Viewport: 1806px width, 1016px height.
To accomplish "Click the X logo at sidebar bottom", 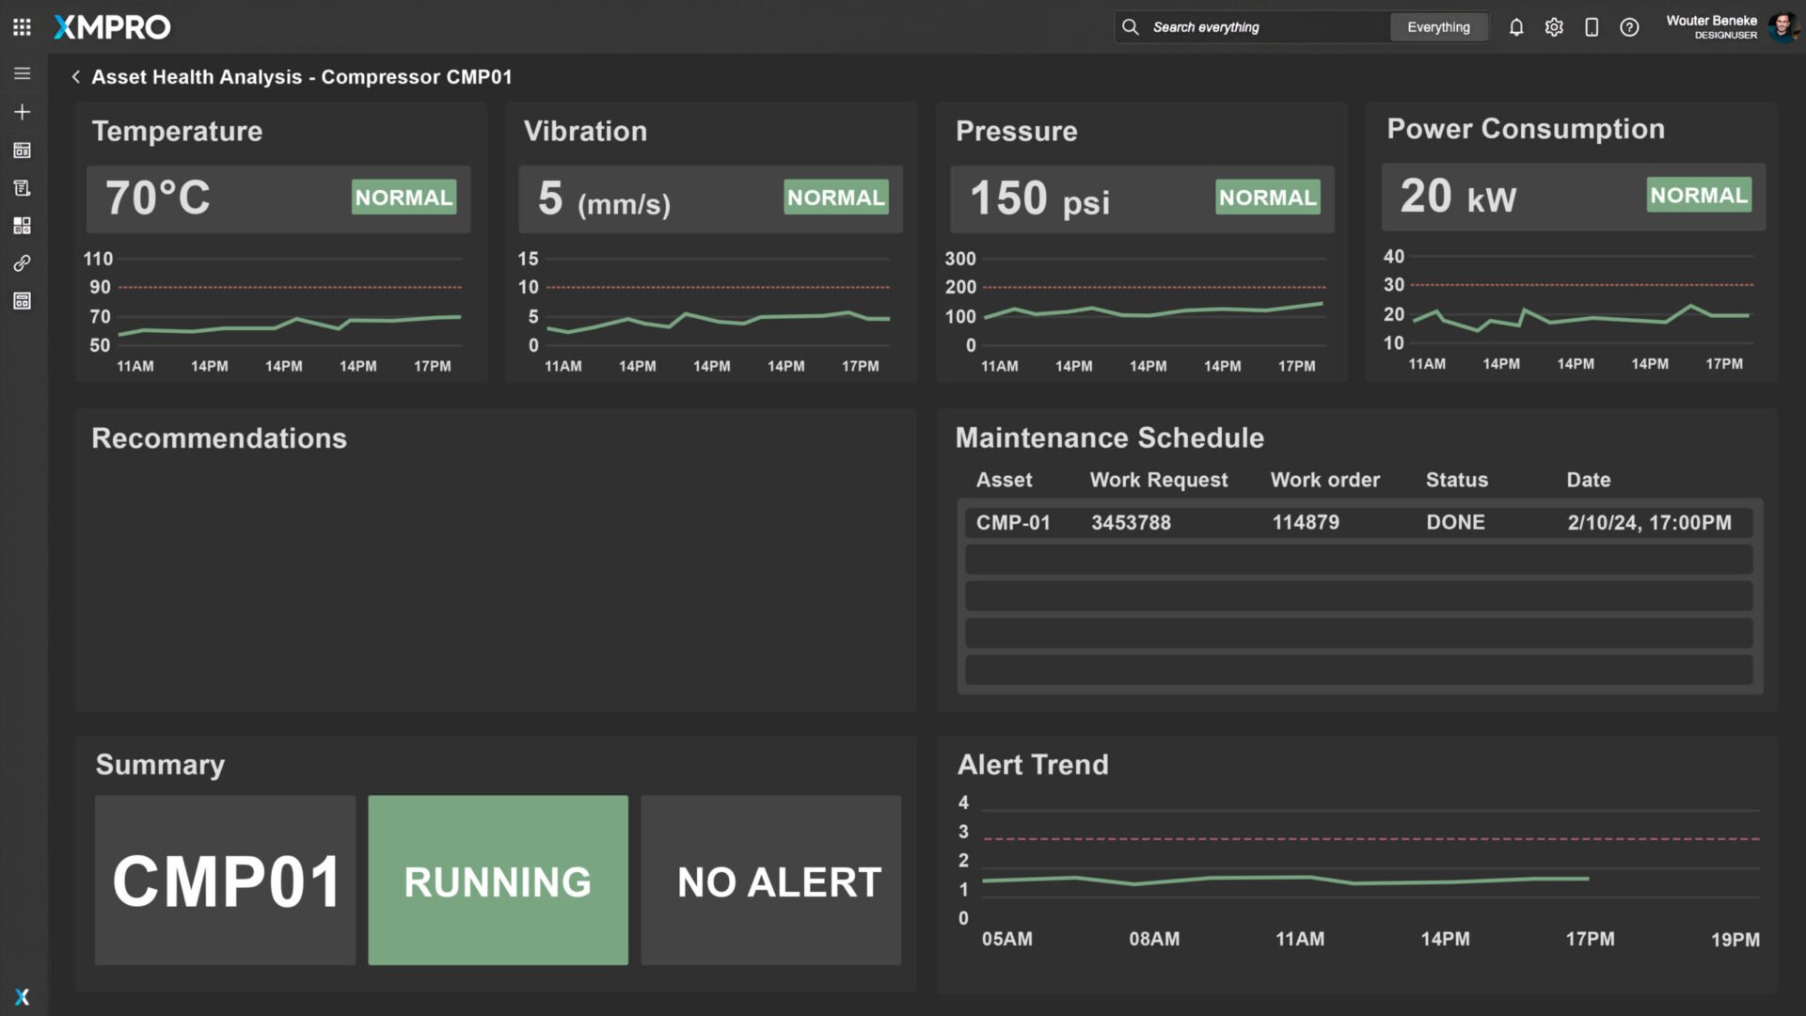I will coord(23,997).
